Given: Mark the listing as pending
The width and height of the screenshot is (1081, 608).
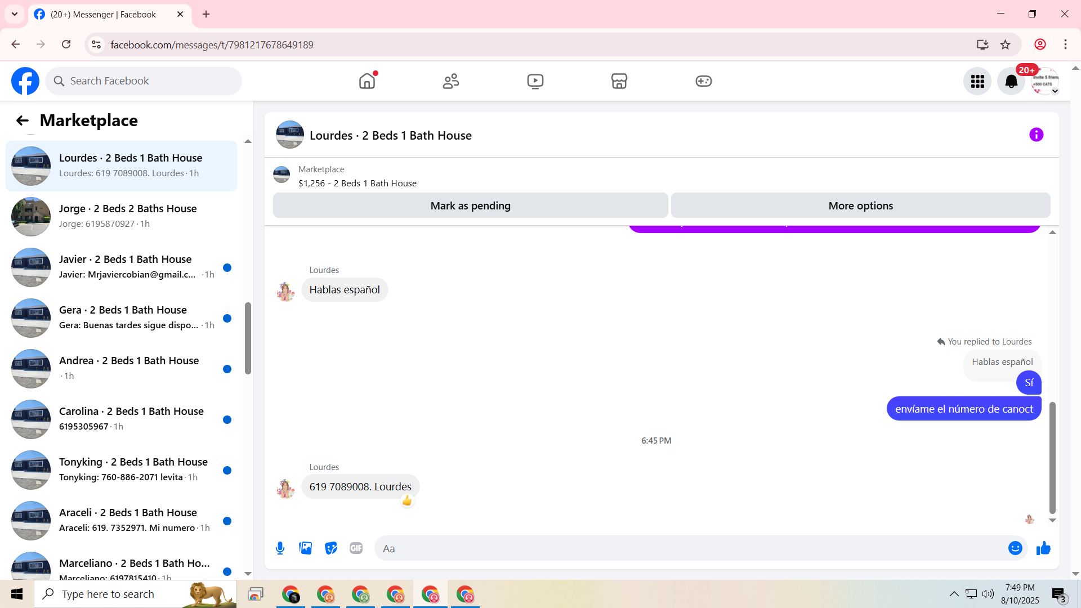Looking at the screenshot, I should [x=470, y=206].
